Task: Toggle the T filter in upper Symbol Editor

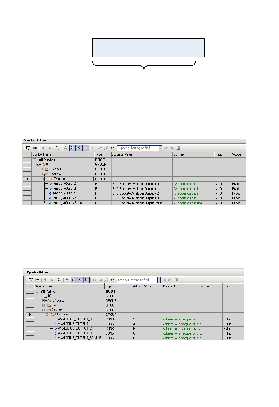Action: pyautogui.click(x=85, y=148)
